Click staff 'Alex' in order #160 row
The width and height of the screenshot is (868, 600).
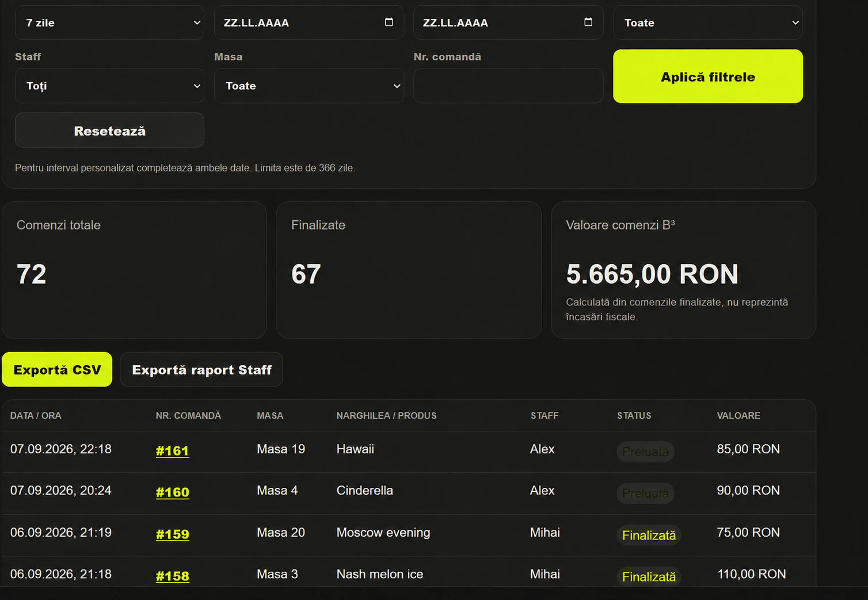pyautogui.click(x=542, y=491)
